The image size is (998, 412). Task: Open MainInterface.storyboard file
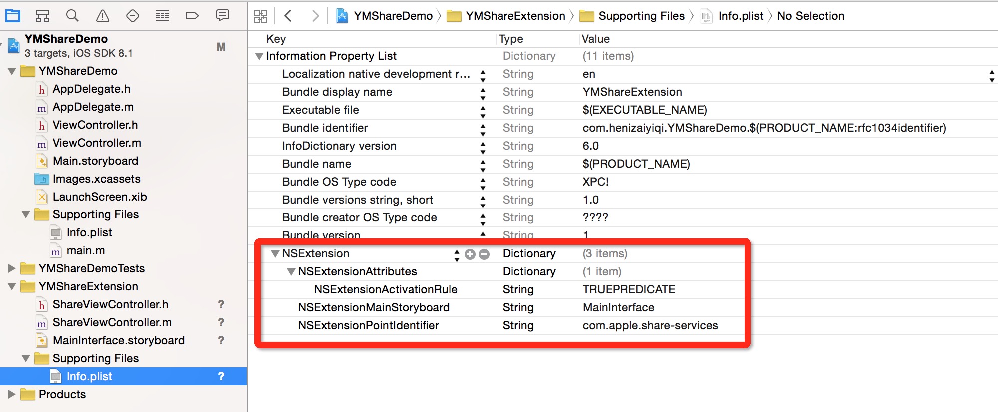point(119,340)
